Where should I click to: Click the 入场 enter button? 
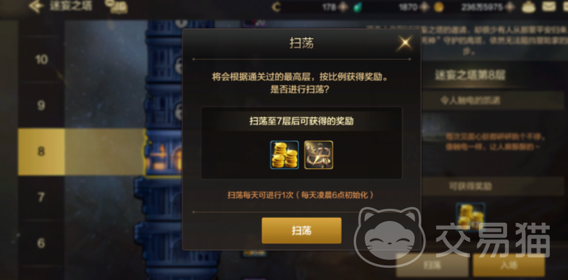[x=508, y=265]
